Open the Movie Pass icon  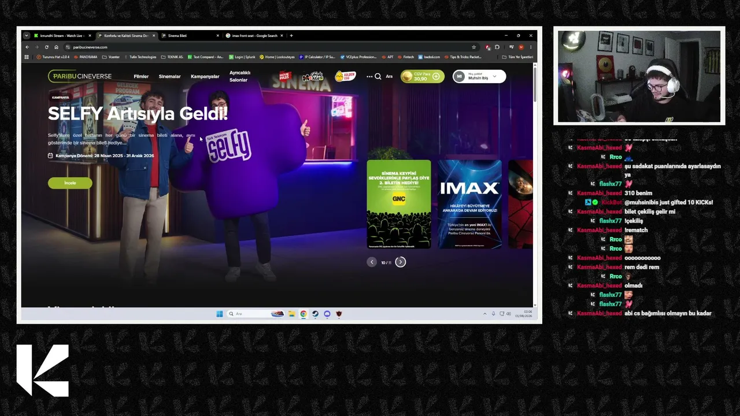(284, 76)
